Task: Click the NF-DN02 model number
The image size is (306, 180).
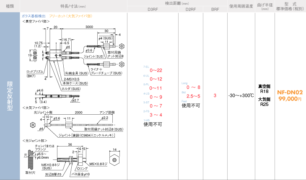Action: (x=290, y=92)
